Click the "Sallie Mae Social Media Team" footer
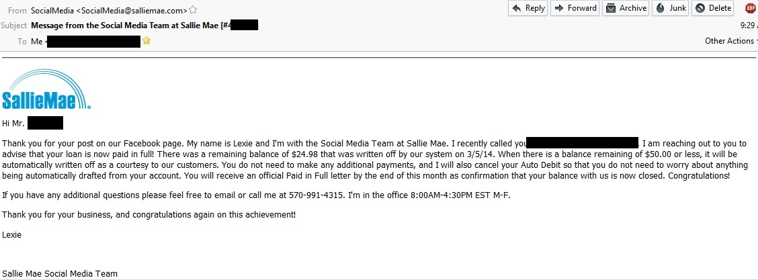This screenshot has height=280, width=758. coord(60,274)
